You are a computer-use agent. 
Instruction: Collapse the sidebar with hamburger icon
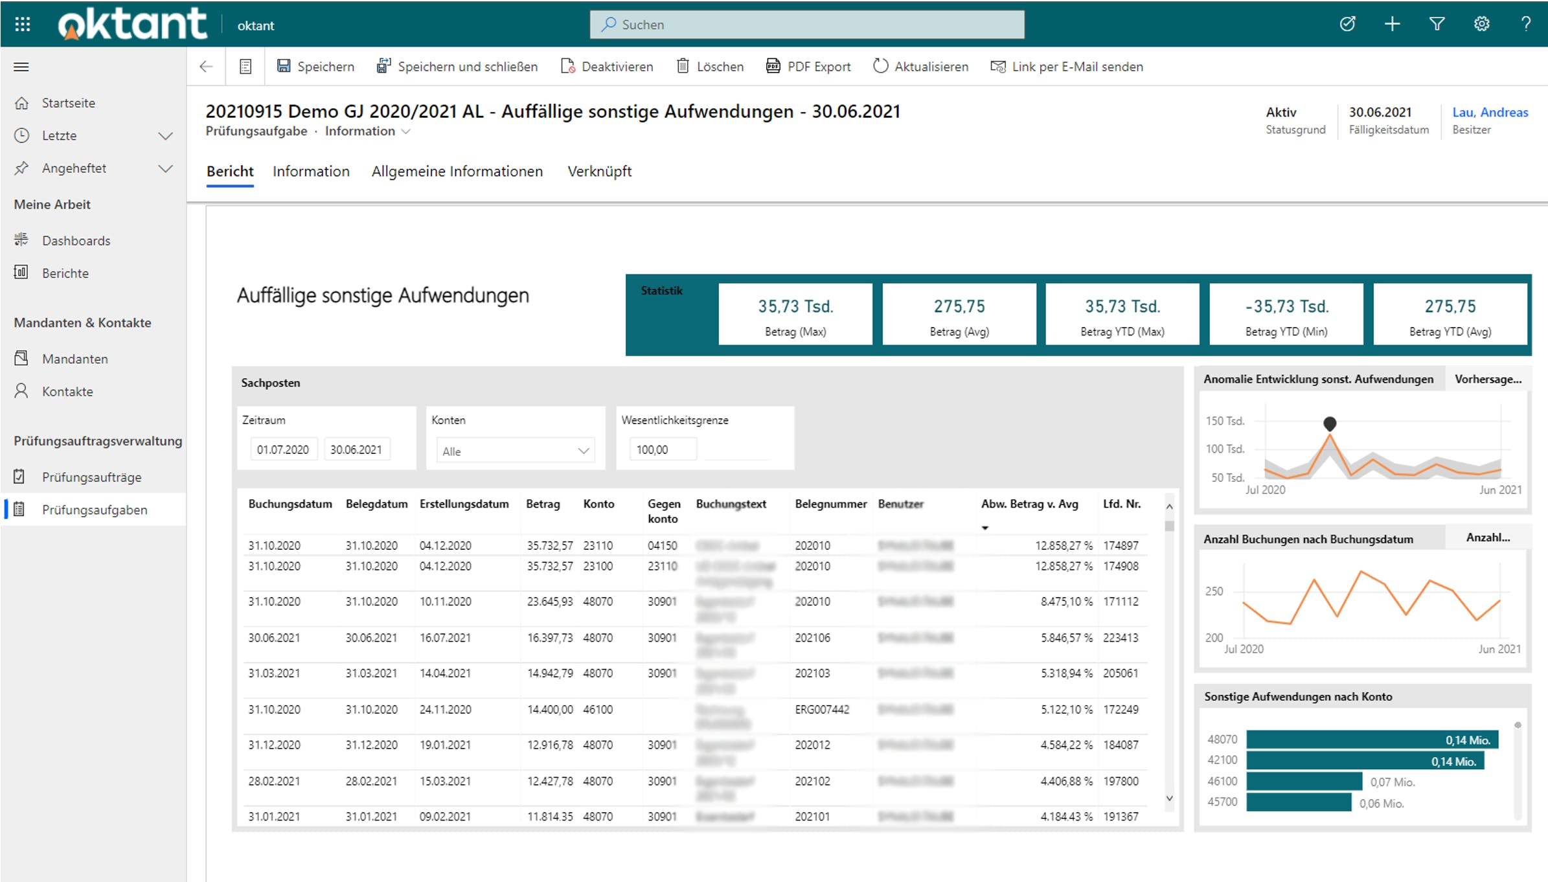pyautogui.click(x=21, y=67)
